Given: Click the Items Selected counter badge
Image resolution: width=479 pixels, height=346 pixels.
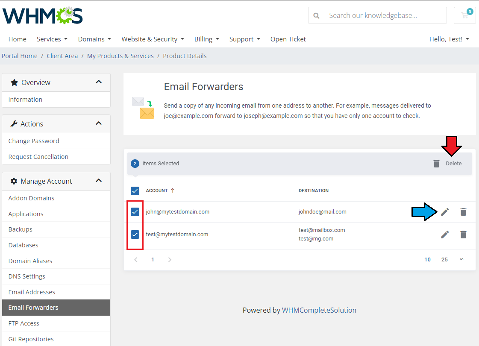Looking at the screenshot, I should pyautogui.click(x=135, y=164).
